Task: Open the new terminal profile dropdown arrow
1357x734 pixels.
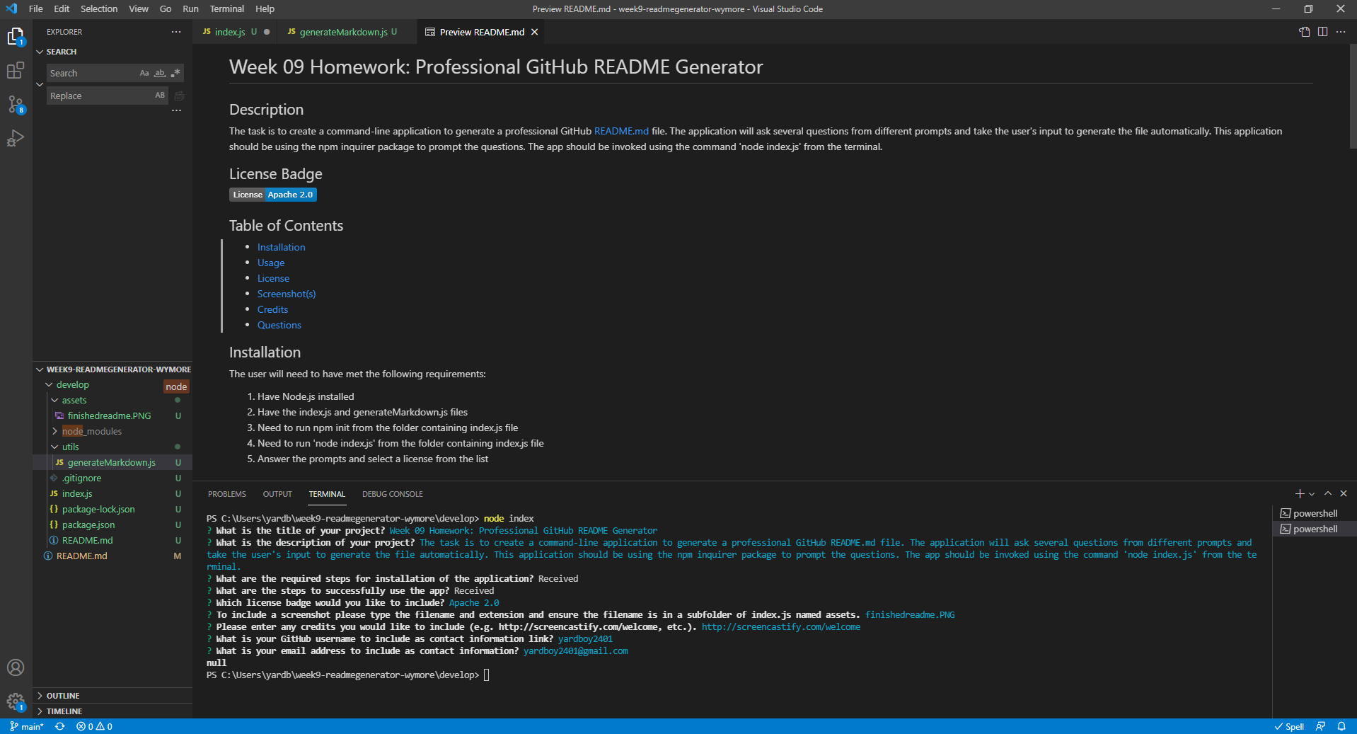Action: tap(1312, 494)
